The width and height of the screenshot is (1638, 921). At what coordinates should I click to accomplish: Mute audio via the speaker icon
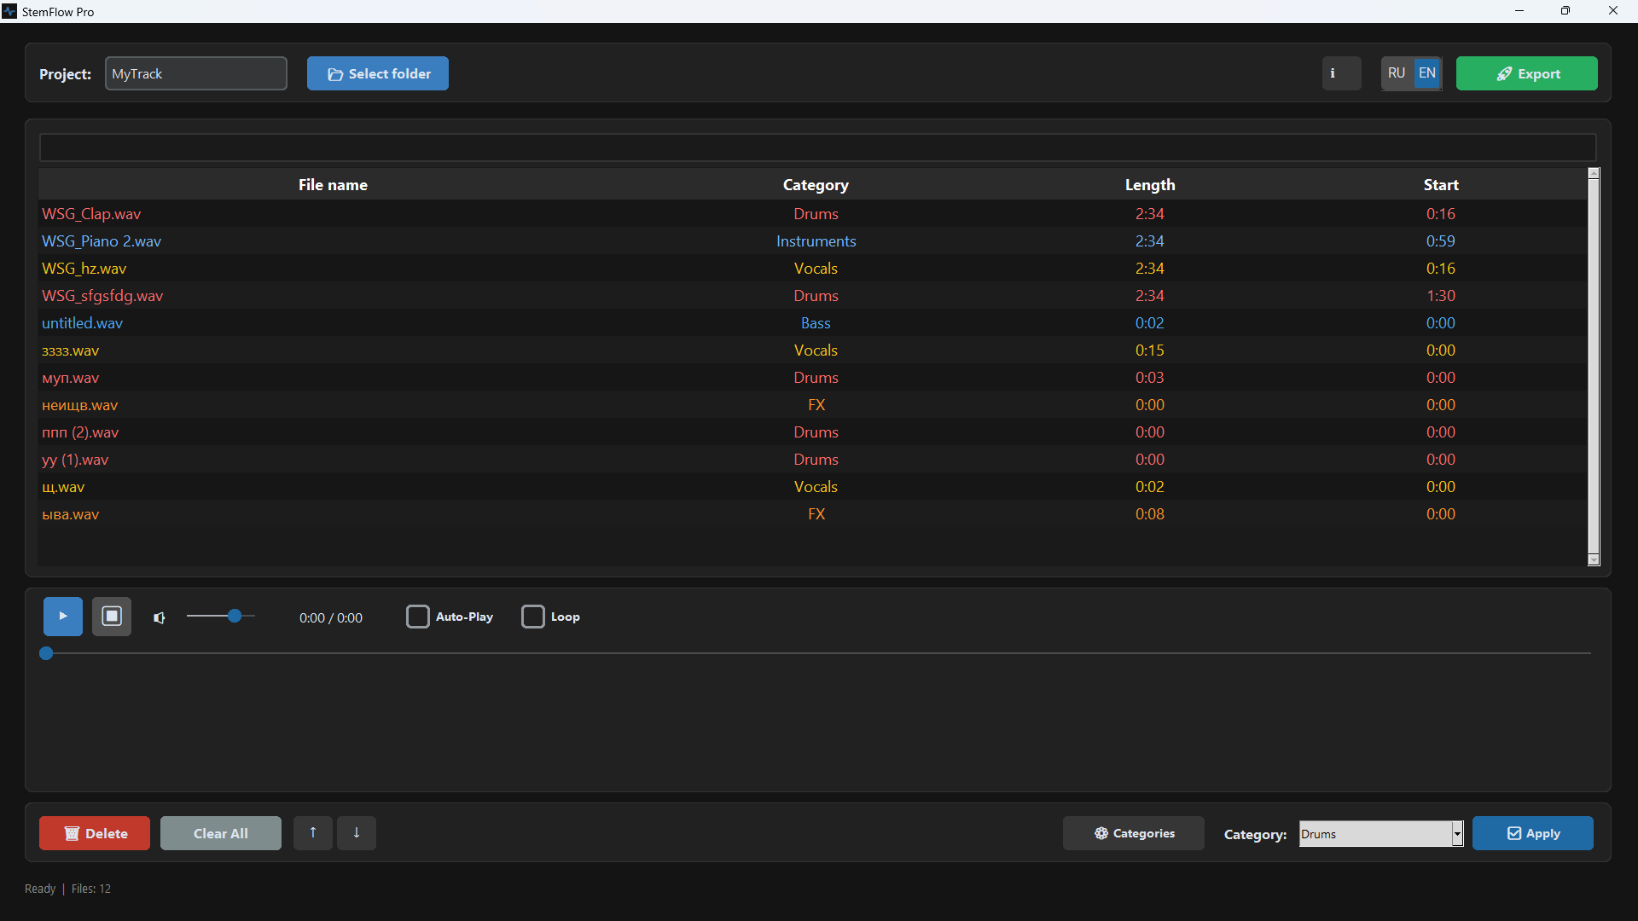pyautogui.click(x=160, y=617)
